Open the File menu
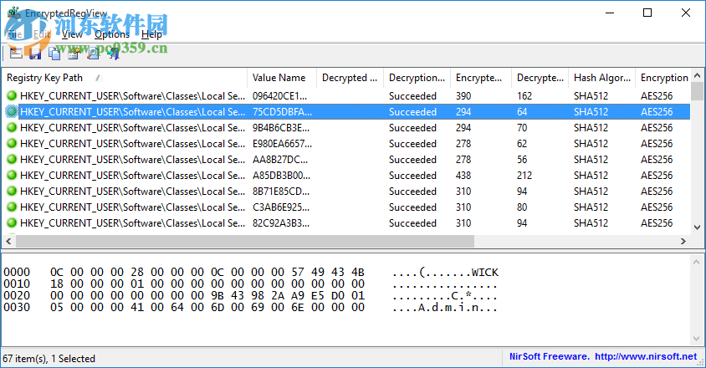 pos(14,34)
